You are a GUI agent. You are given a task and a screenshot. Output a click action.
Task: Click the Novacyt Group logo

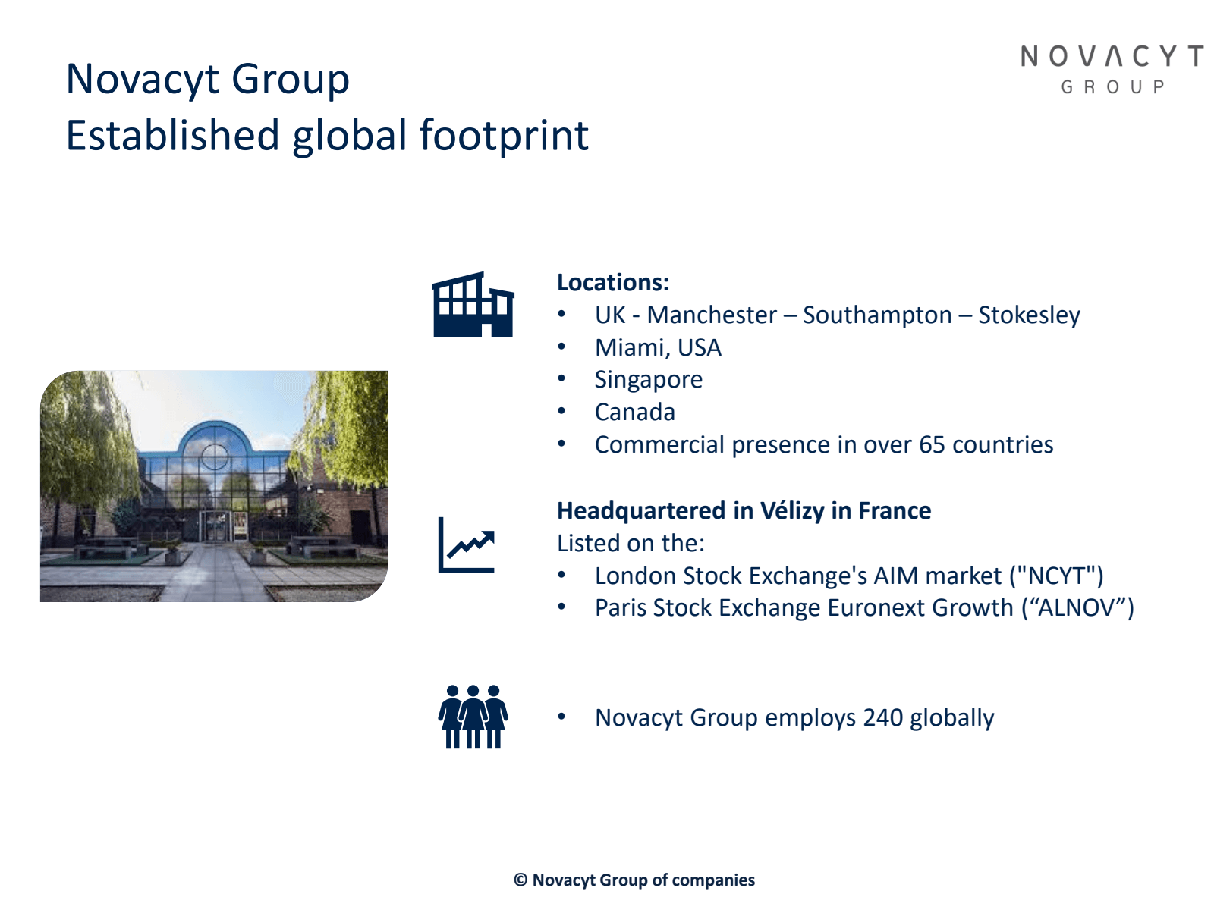point(1112,69)
